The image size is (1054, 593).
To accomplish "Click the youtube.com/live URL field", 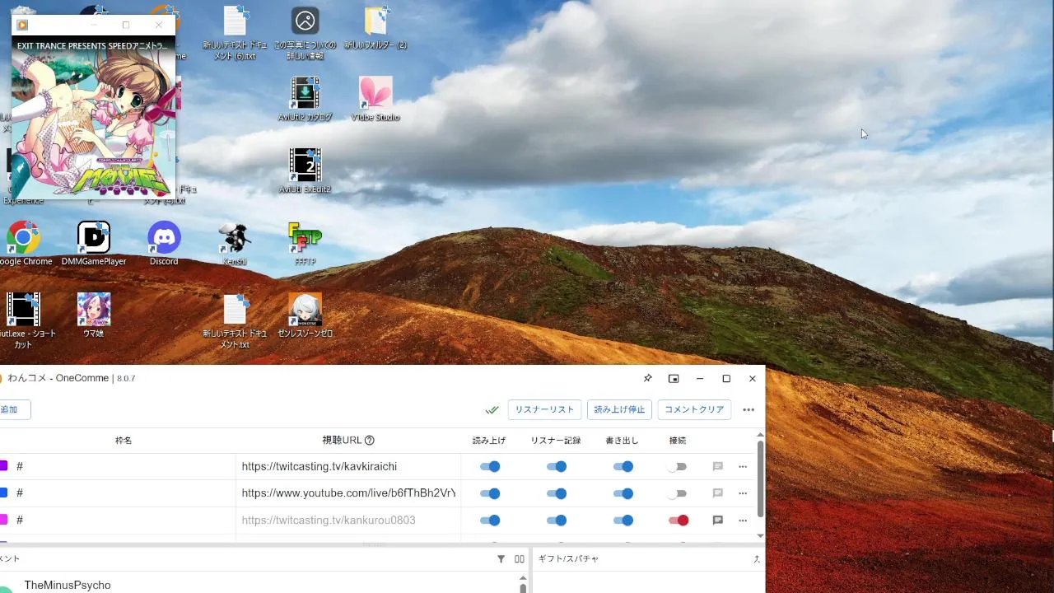I will [x=348, y=493].
